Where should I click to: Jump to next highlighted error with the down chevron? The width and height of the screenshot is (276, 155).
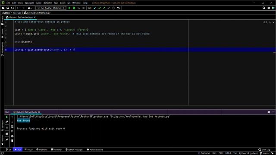tap(273, 22)
